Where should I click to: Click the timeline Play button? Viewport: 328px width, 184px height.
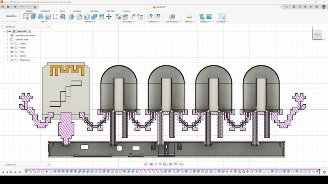click(12, 172)
